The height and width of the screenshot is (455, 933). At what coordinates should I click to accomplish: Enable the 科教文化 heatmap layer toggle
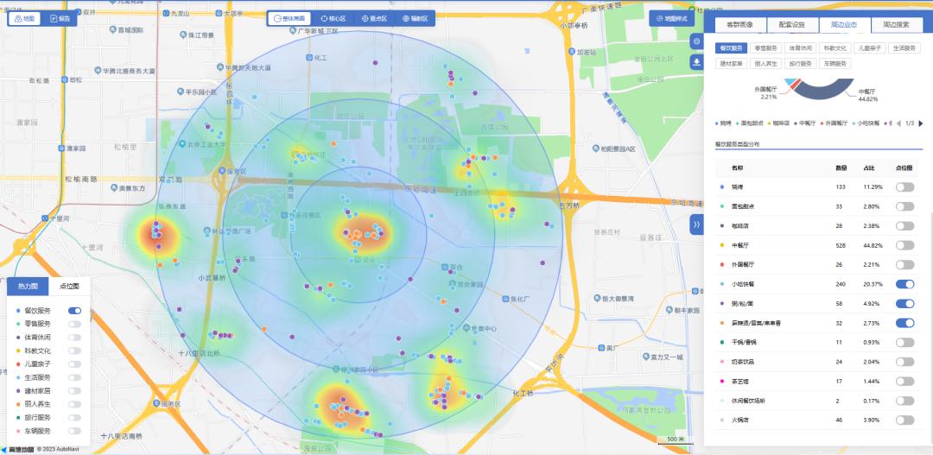click(75, 351)
